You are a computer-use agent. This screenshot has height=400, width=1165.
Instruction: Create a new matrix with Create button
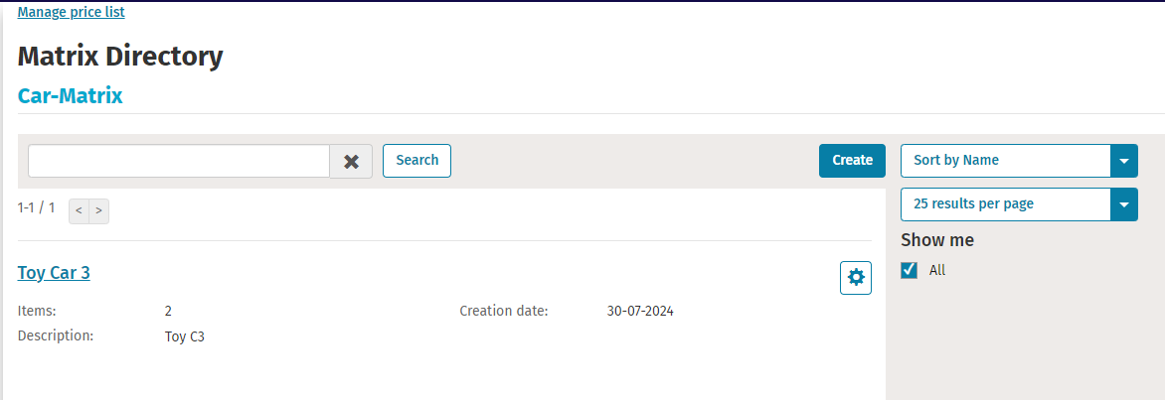[x=852, y=160]
